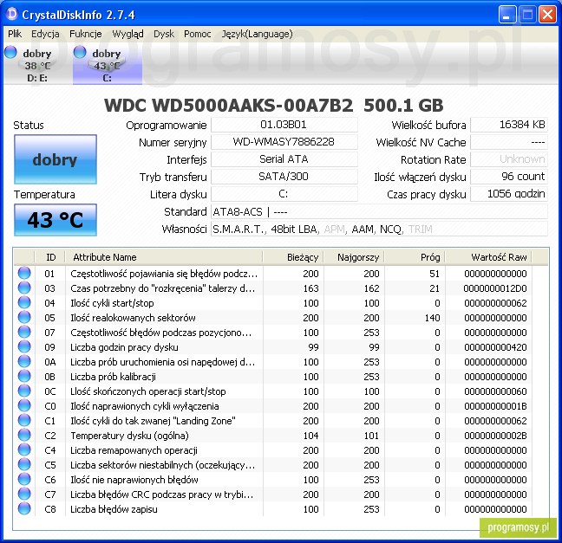Click the Standard field ATA8-ACS

[x=379, y=211]
